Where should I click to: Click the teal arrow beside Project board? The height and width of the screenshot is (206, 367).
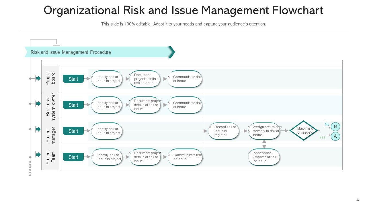(x=38, y=78)
